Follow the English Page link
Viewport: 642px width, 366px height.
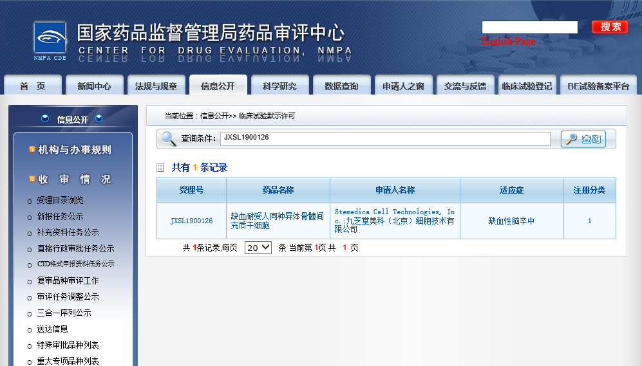(508, 41)
